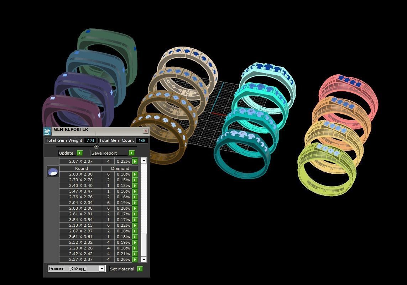Screen dimensions: 407x285
Task: Click the green arrow for the 2.04 X 2.04 row
Action: (x=135, y=203)
